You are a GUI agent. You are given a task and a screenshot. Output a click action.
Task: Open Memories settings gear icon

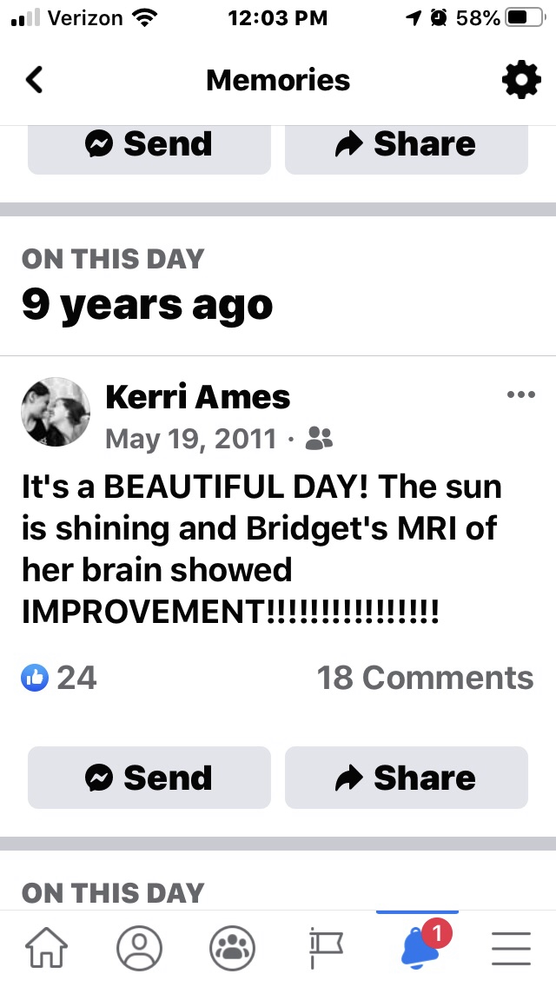(x=521, y=80)
